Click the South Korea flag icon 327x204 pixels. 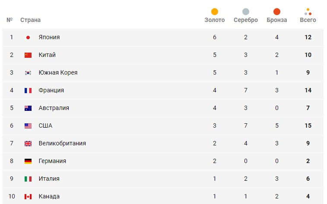pyautogui.click(x=28, y=73)
